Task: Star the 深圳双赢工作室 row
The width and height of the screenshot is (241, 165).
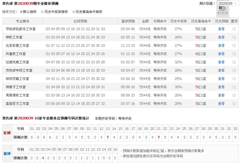Action: coord(234,79)
